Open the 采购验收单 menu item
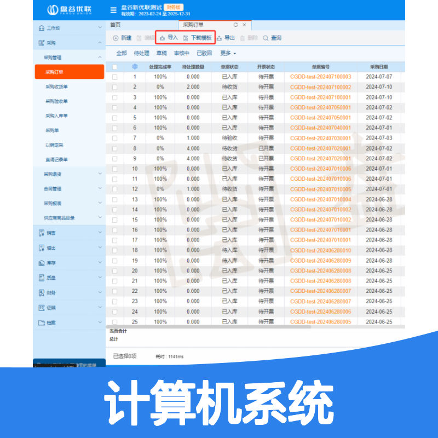The image size is (438, 438). [57, 101]
